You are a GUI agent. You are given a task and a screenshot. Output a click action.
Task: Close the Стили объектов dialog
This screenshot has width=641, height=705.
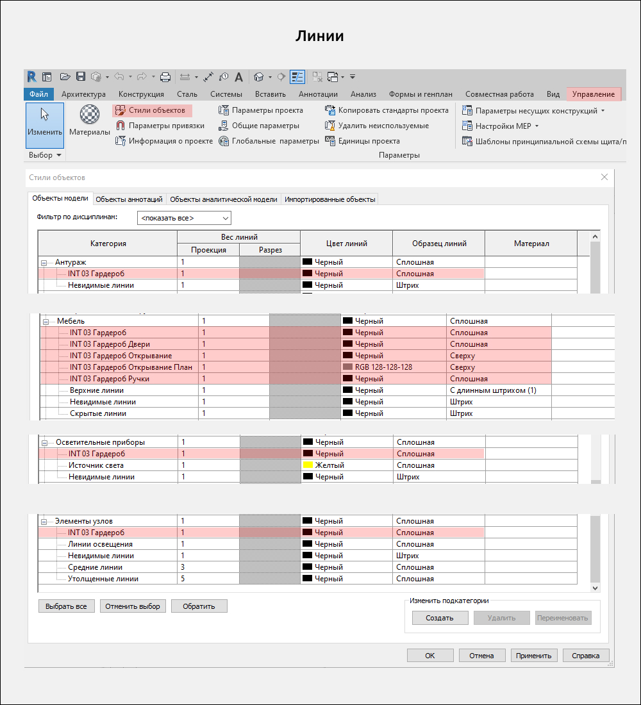(x=604, y=177)
